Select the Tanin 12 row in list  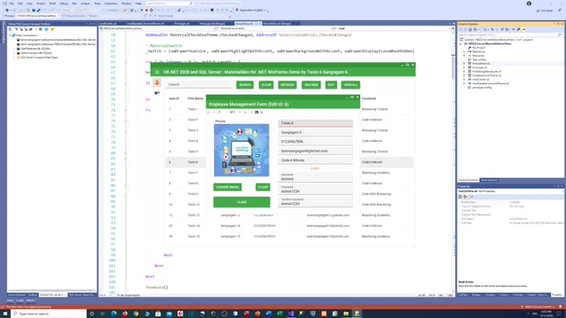(x=290, y=215)
